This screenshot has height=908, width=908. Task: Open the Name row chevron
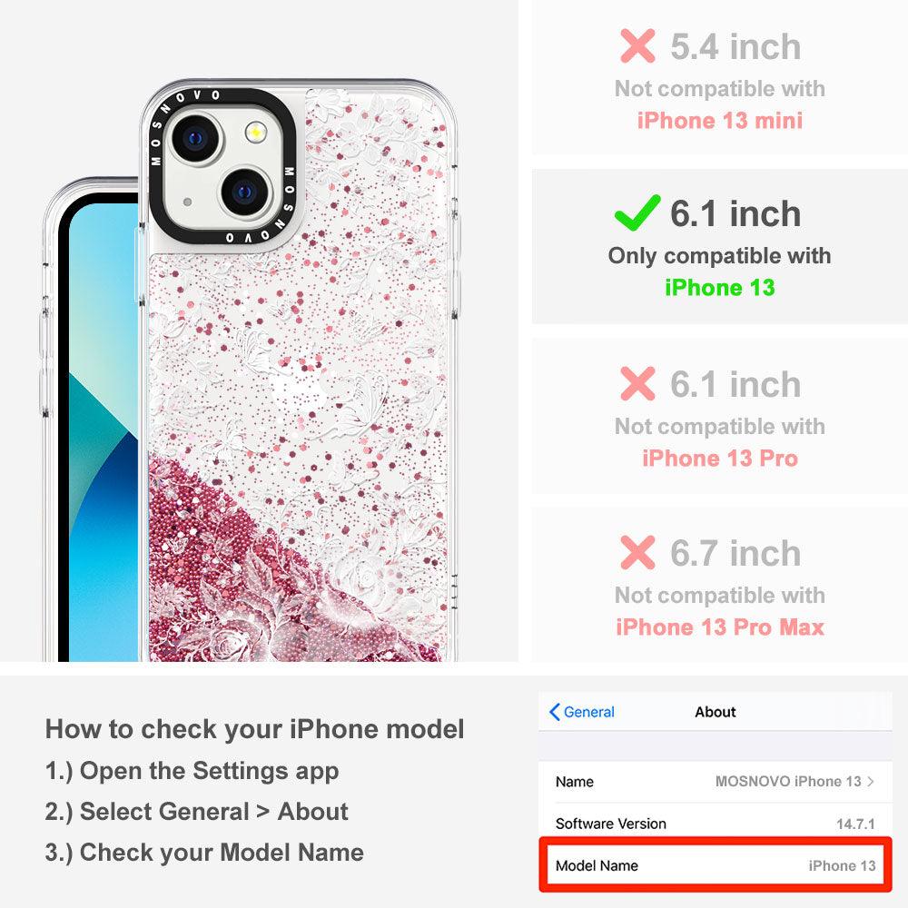871,781
